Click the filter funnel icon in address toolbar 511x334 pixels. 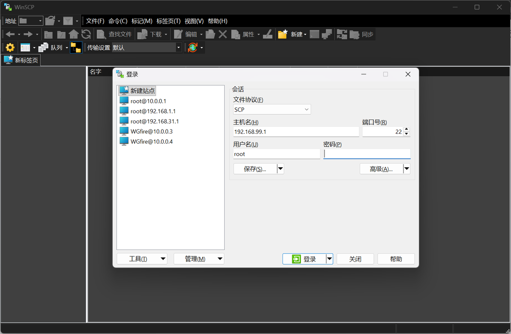pyautogui.click(x=68, y=21)
